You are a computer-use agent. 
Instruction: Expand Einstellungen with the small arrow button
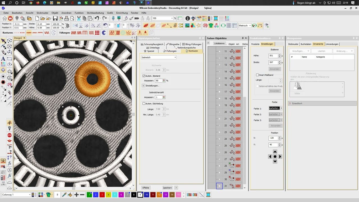(x=143, y=86)
